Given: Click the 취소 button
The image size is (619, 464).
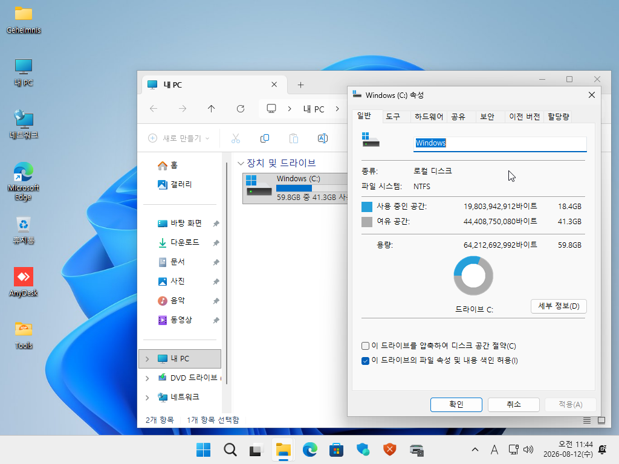Looking at the screenshot, I should tap(514, 404).
